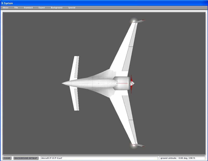Click the red propeller on the aircraft
Viewport: 208px width, 161px height.
(132, 84)
